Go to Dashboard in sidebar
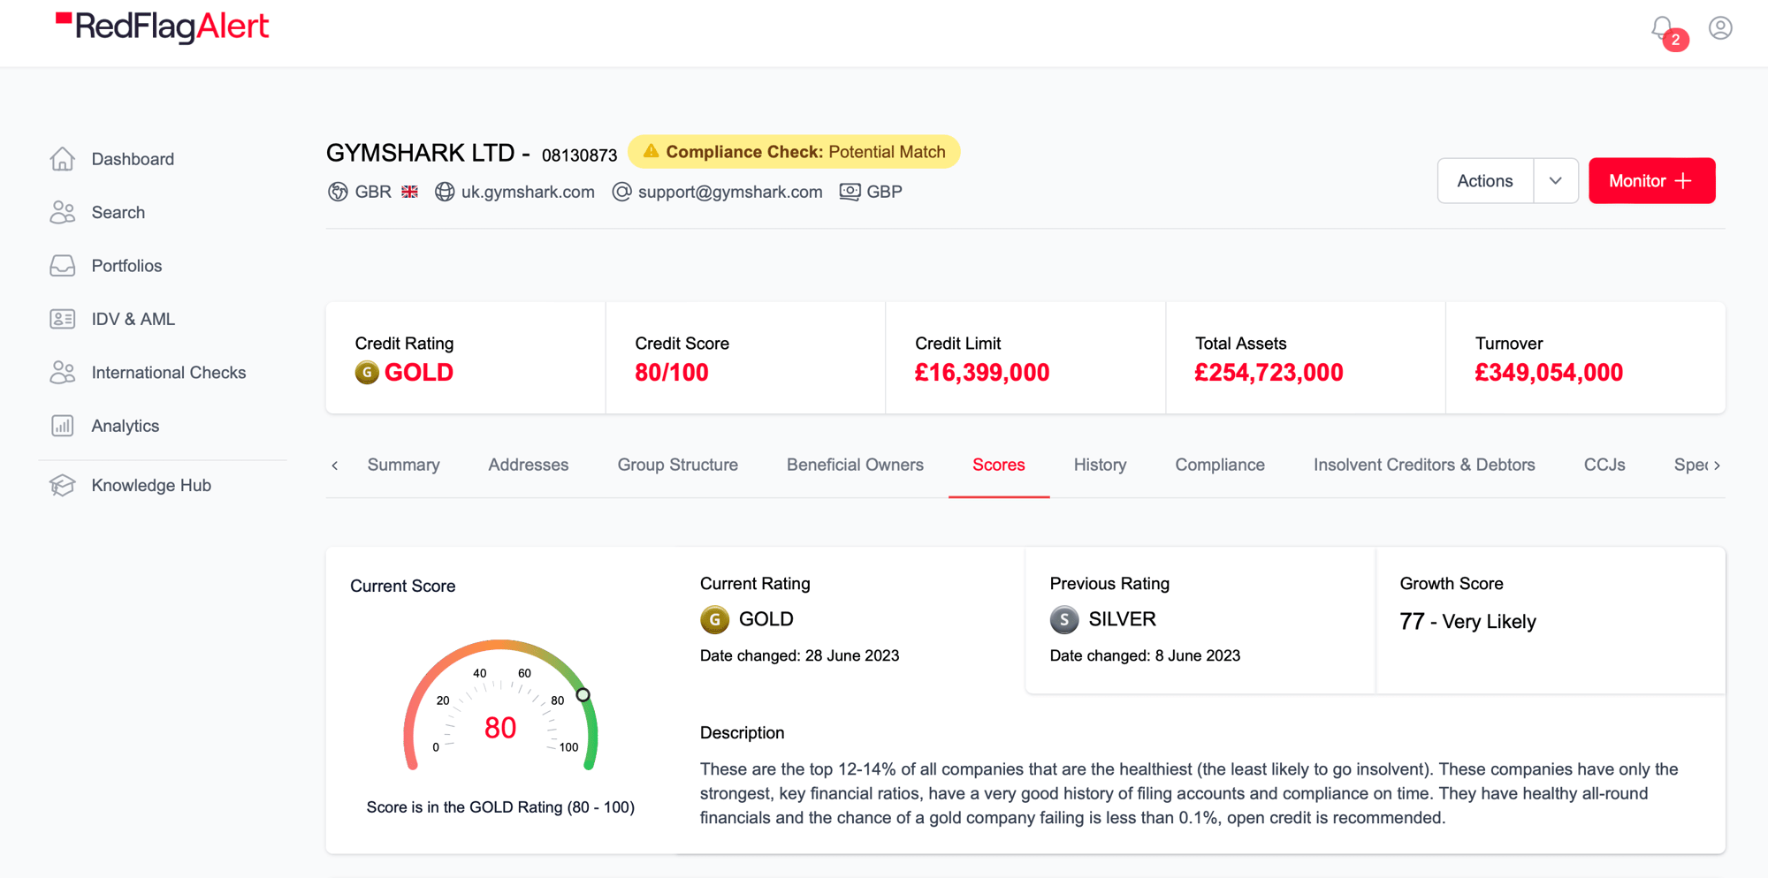Viewport: 1768px width, 878px height. 133,159
